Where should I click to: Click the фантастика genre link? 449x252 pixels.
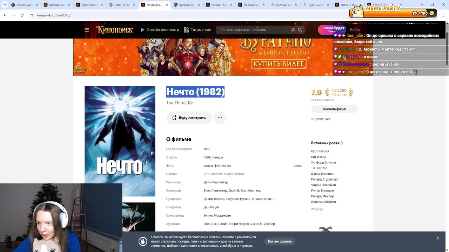pos(223,166)
